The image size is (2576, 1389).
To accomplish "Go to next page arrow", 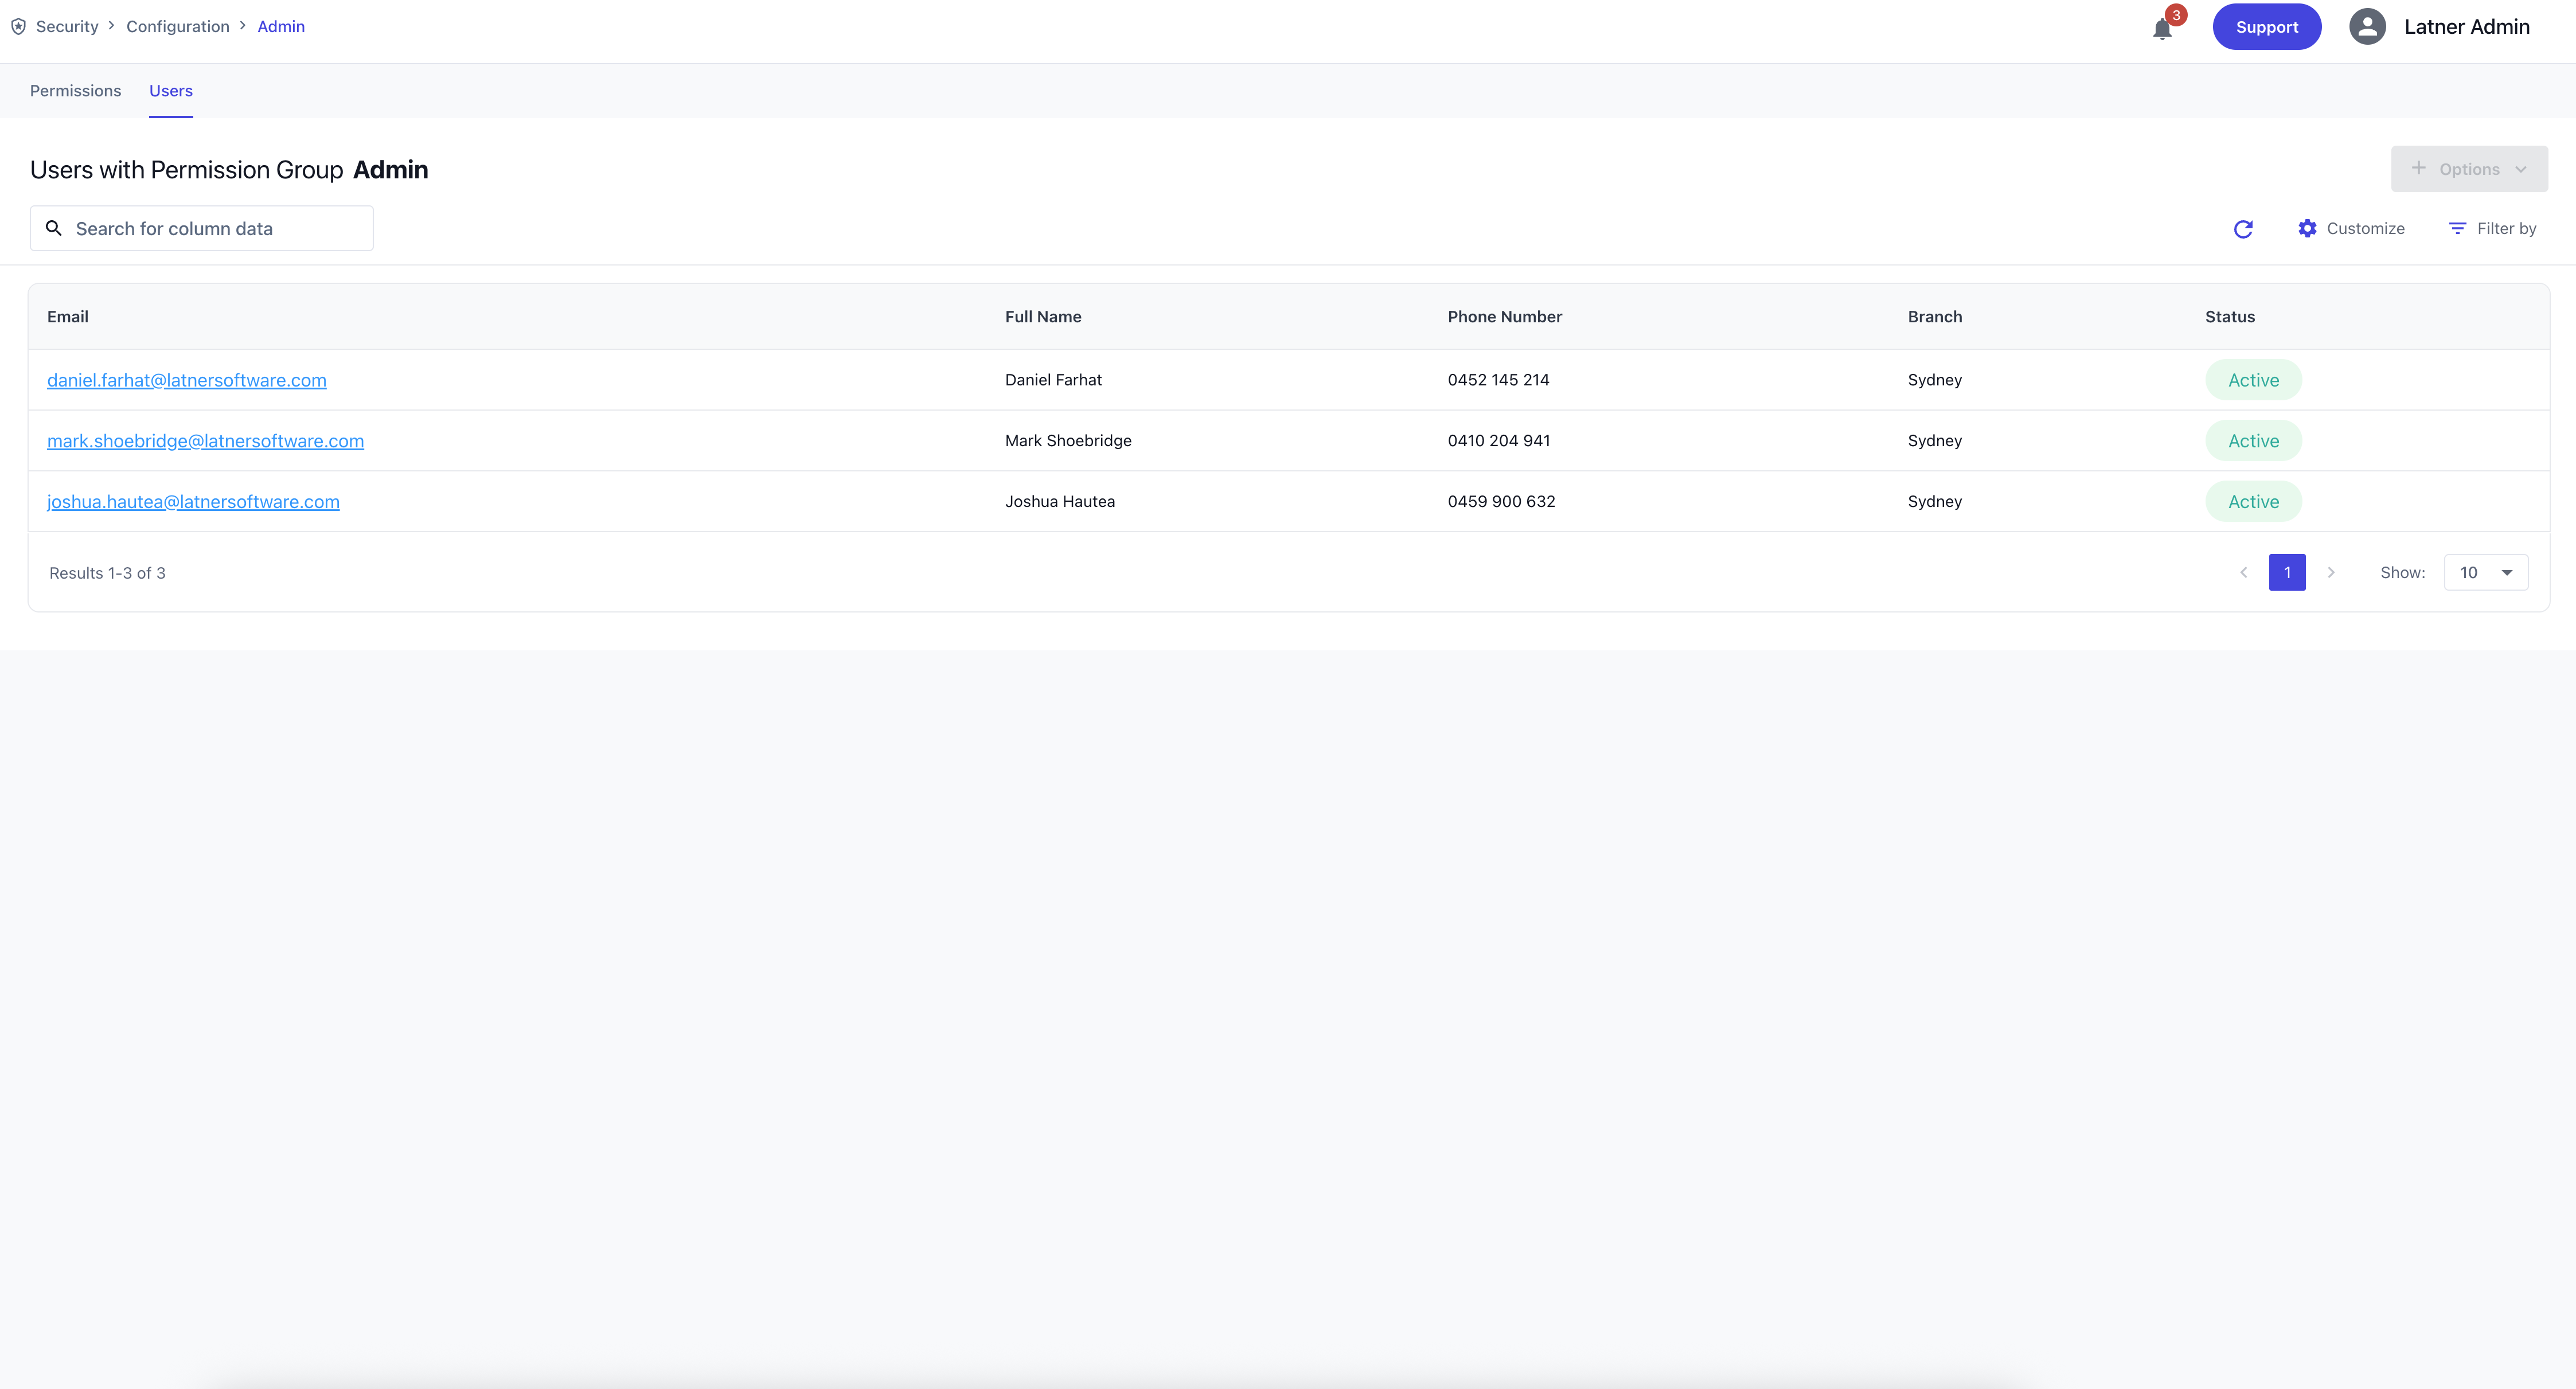I will tap(2331, 573).
